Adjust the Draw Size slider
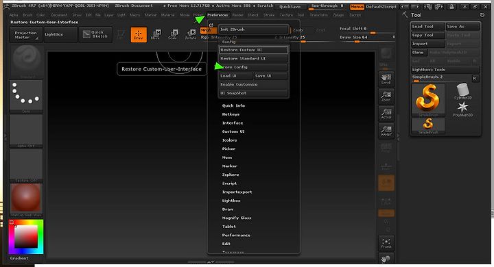This screenshot has width=494, height=267. tap(367, 38)
